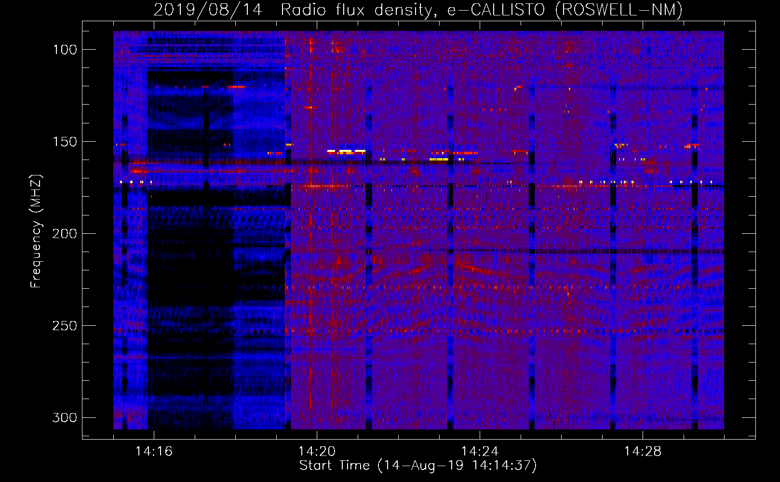Click the '14:24' time axis label
The width and height of the screenshot is (780, 482).
point(480,452)
